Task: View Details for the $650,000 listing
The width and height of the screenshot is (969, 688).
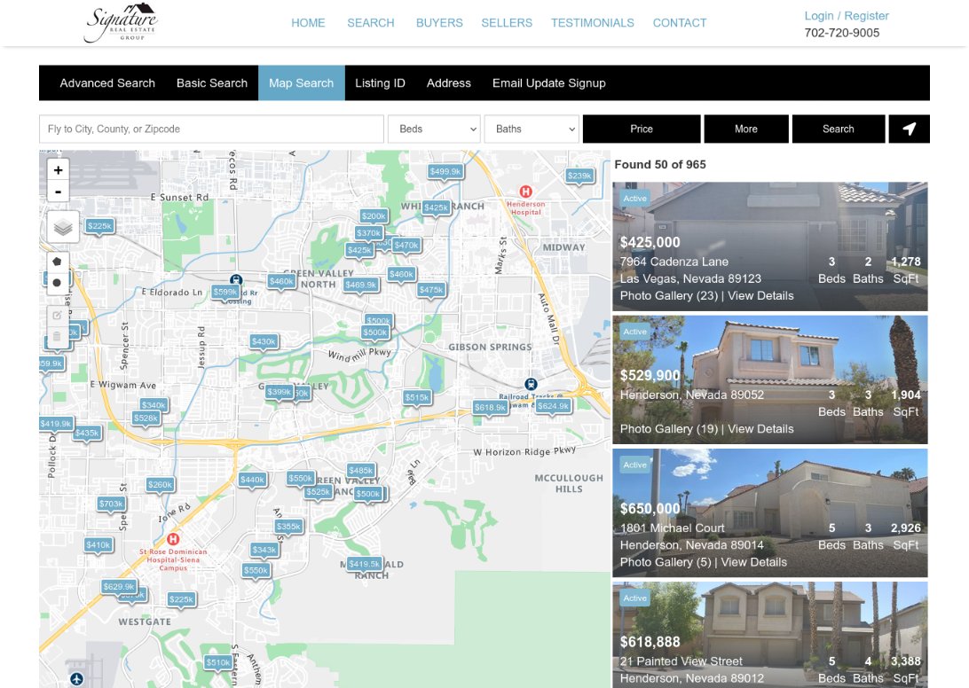Action: 756,561
